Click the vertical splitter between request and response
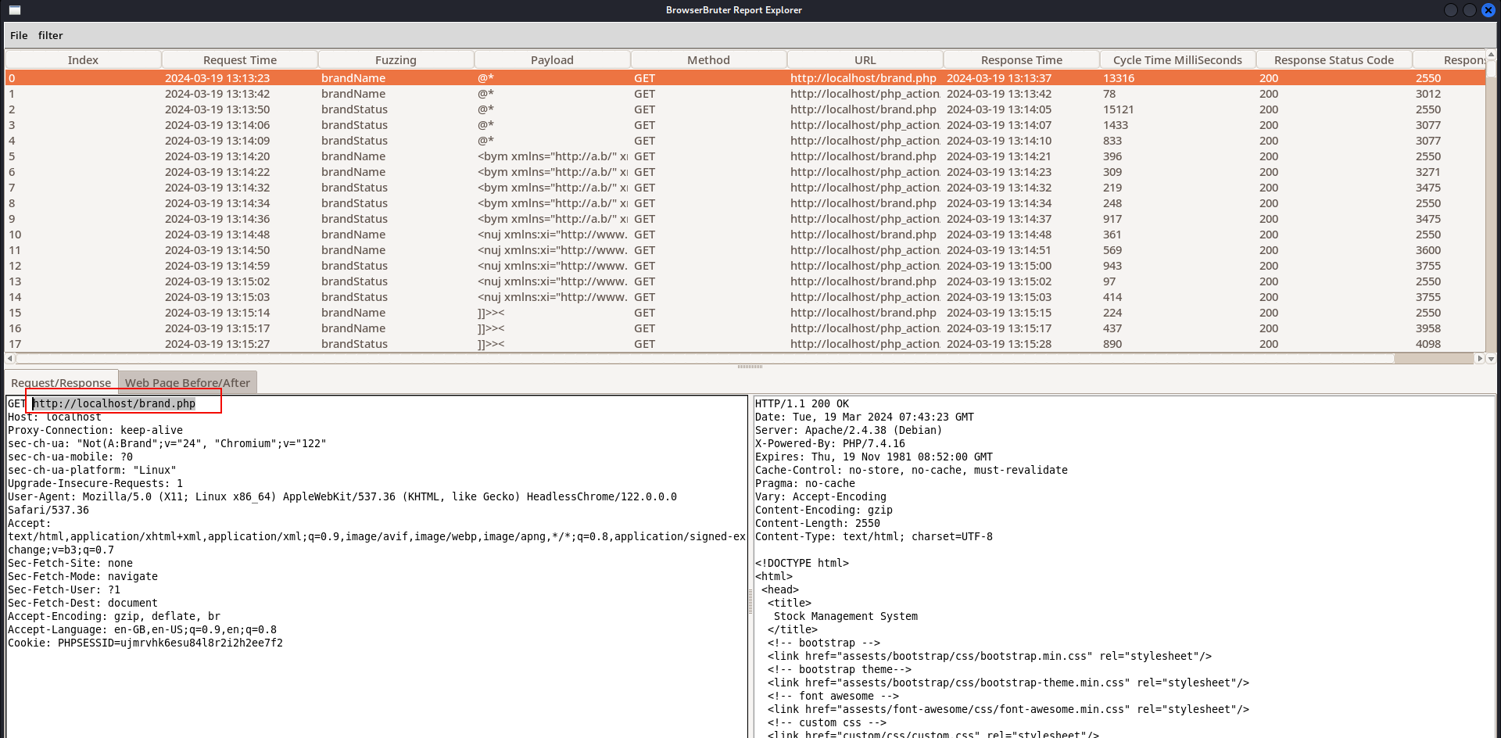The image size is (1501, 738). pyautogui.click(x=750, y=600)
